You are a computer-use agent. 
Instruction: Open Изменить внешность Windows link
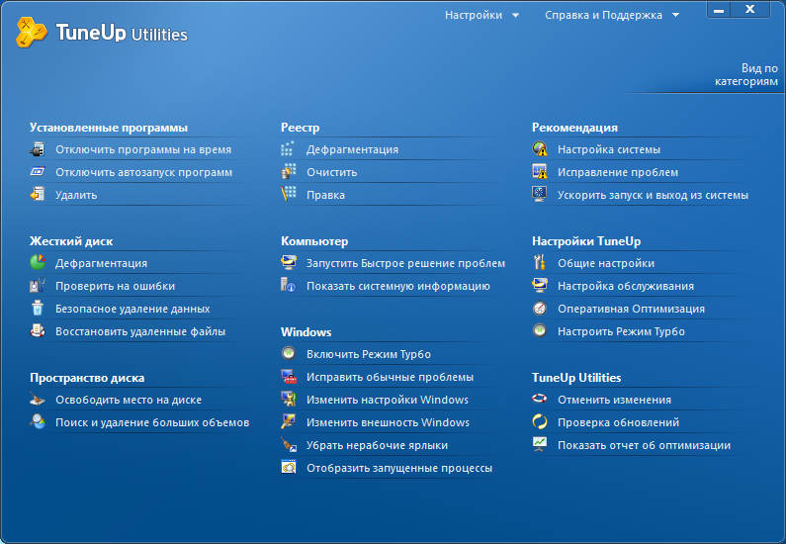pyautogui.click(x=388, y=422)
